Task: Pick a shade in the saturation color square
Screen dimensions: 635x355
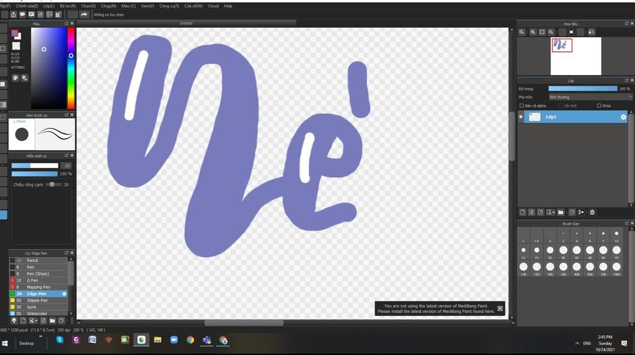Action: point(48,68)
